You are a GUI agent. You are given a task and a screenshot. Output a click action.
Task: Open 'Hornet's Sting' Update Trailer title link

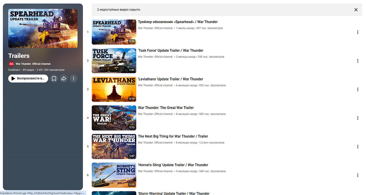[173, 165]
